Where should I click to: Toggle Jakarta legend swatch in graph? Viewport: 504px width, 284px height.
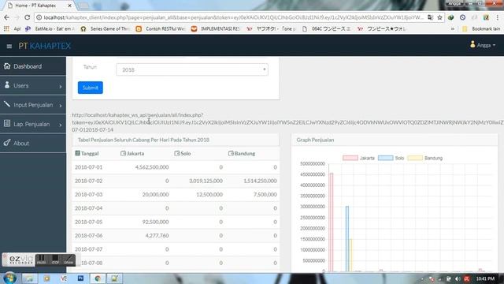click(x=350, y=158)
